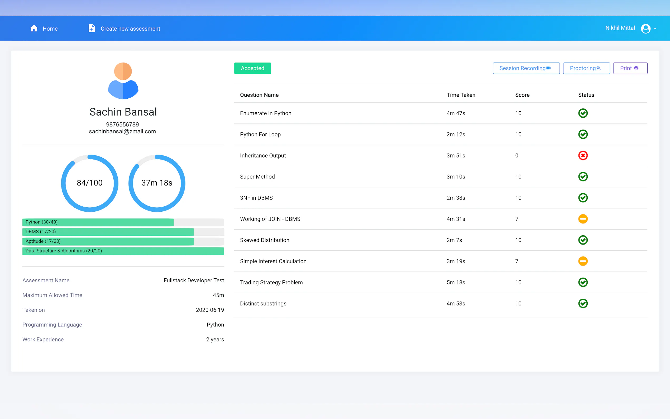Click the green check icon for Enumerate in Python
The width and height of the screenshot is (670, 419).
pyautogui.click(x=583, y=113)
